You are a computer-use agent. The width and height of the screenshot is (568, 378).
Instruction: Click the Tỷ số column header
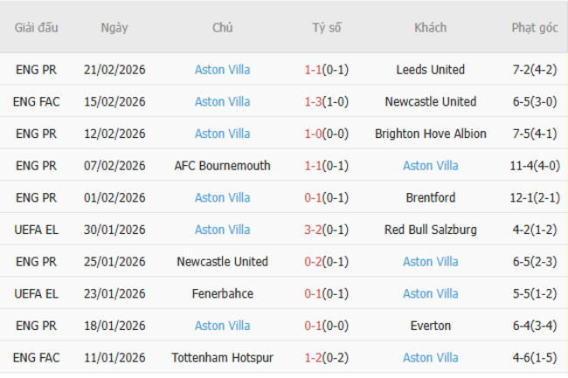tap(326, 28)
